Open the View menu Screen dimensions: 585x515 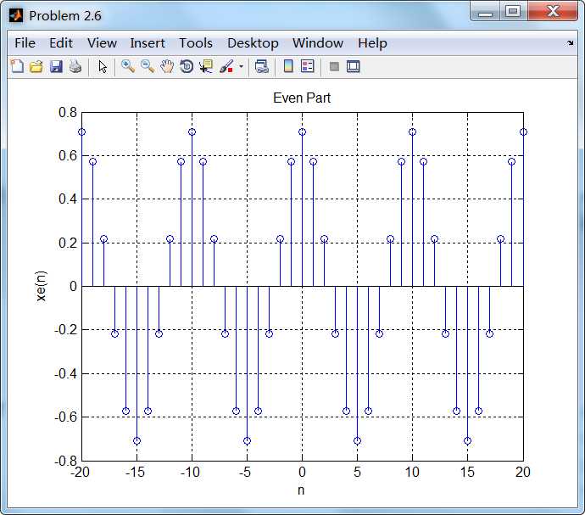point(102,43)
